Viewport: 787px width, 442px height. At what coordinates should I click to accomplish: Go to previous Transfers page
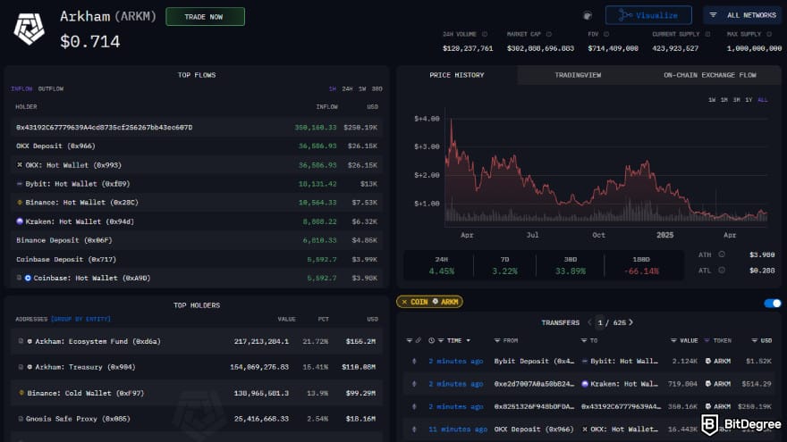pyautogui.click(x=589, y=322)
